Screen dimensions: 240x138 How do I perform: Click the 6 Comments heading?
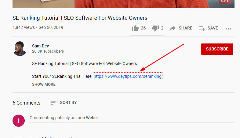[x=26, y=103]
